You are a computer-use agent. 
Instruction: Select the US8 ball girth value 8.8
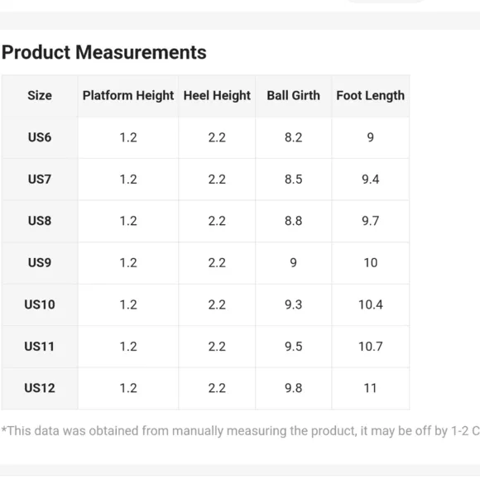[x=294, y=221]
